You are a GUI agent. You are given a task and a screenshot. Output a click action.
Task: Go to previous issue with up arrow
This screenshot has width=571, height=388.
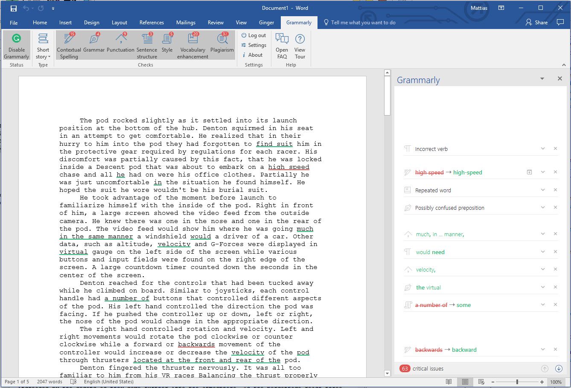click(545, 369)
